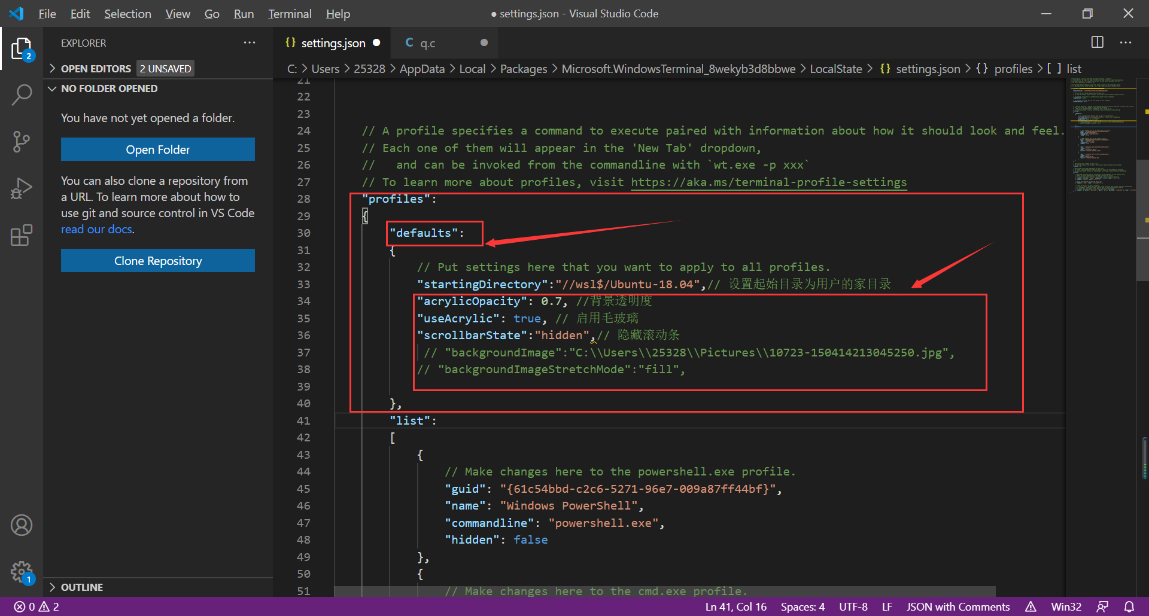Click the "scrollbarState" key text
Viewport: 1149px width, 616px height.
[x=472, y=335]
